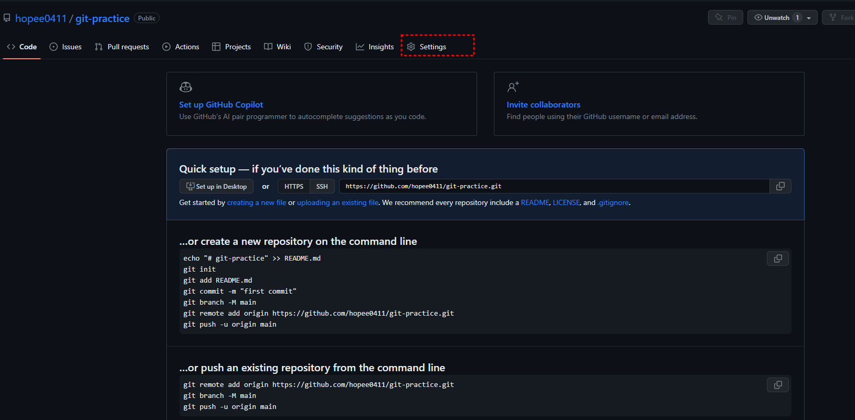
Task: Click the add-person icon in collaborators card
Action: click(x=513, y=87)
